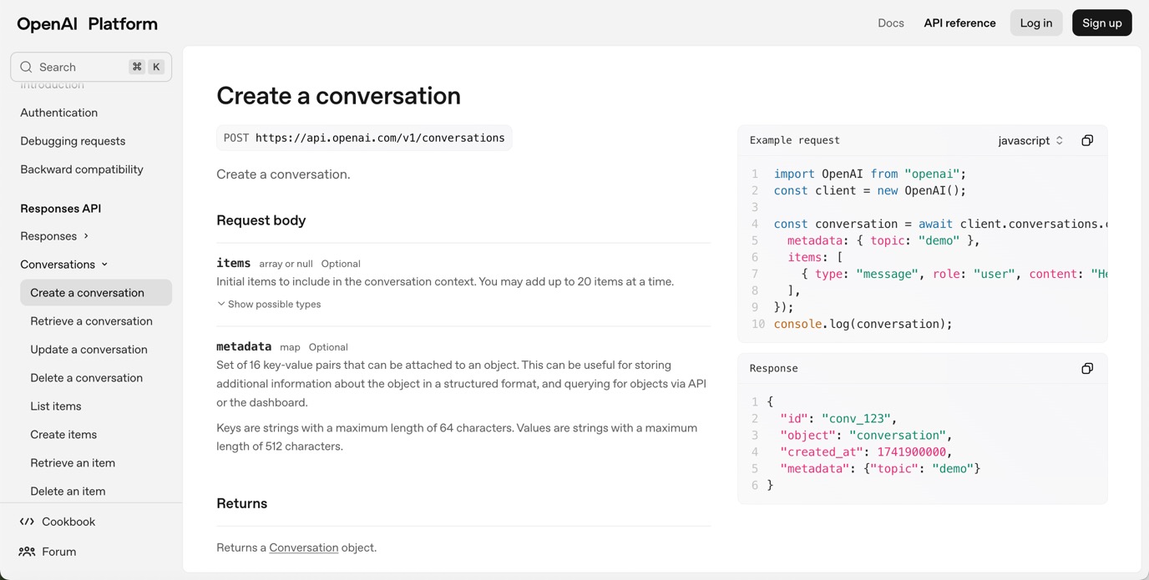Open the Authentication section

(58, 112)
